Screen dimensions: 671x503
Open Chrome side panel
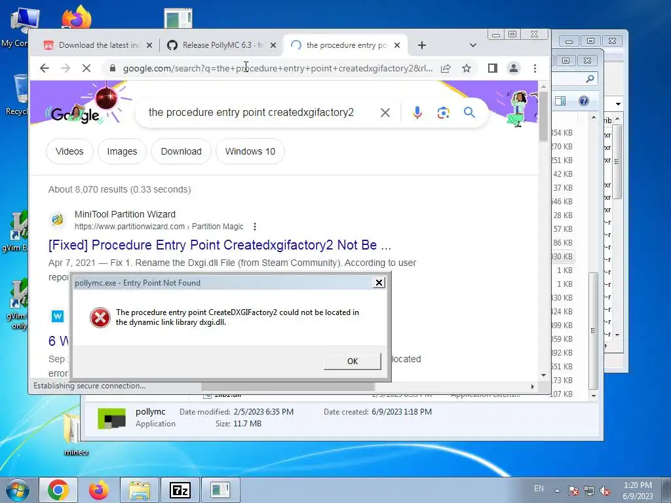click(x=493, y=68)
